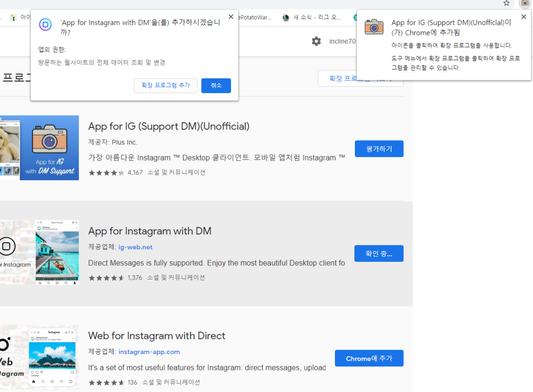Click camera icon in added notification popup
Image resolution: width=533 pixels, height=392 pixels.
(x=374, y=26)
